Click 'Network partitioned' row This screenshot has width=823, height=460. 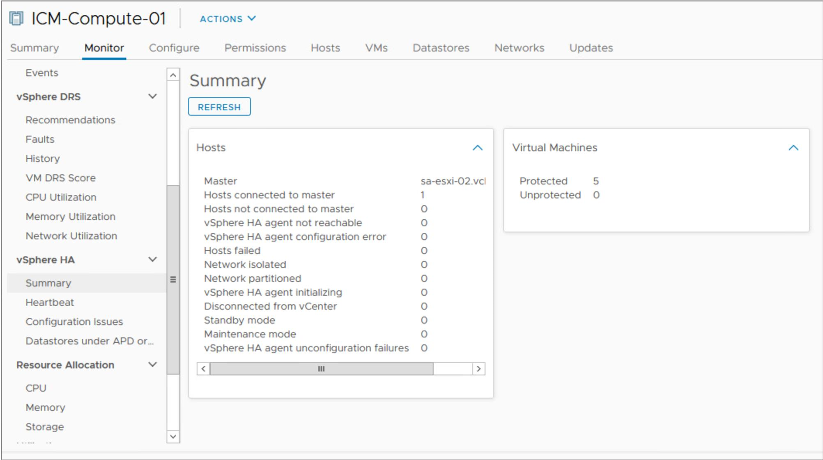pos(345,279)
